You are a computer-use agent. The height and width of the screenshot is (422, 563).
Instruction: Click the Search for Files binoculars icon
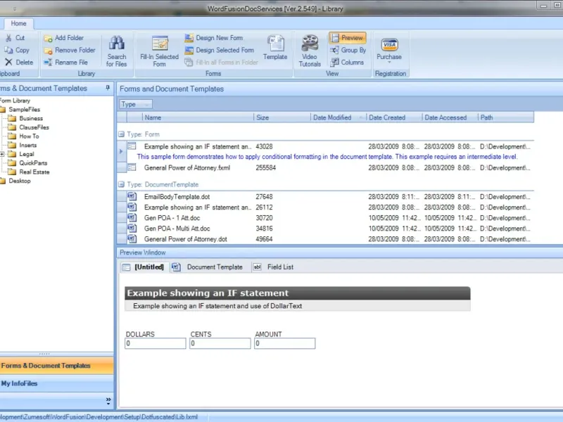pos(117,44)
